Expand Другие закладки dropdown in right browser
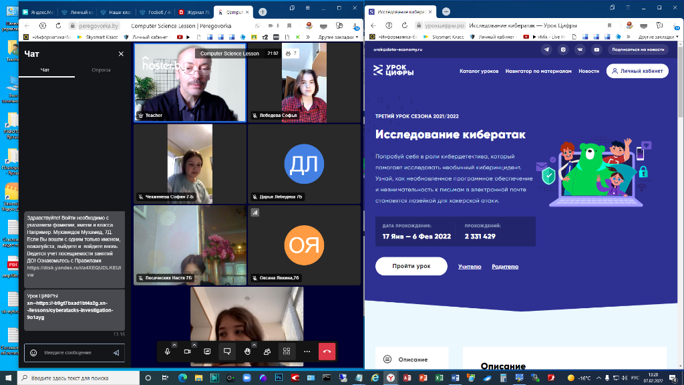The height and width of the screenshot is (385, 684). (x=658, y=37)
